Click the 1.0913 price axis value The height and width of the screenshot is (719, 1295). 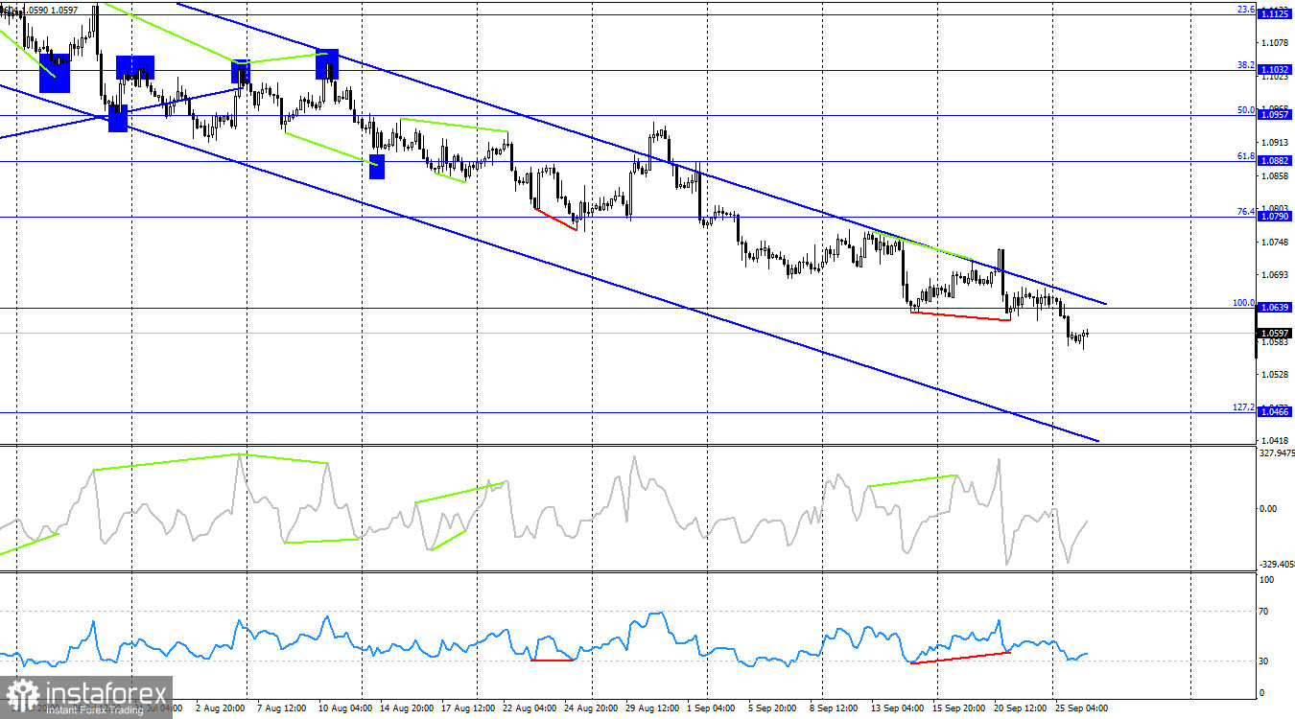(1277, 143)
